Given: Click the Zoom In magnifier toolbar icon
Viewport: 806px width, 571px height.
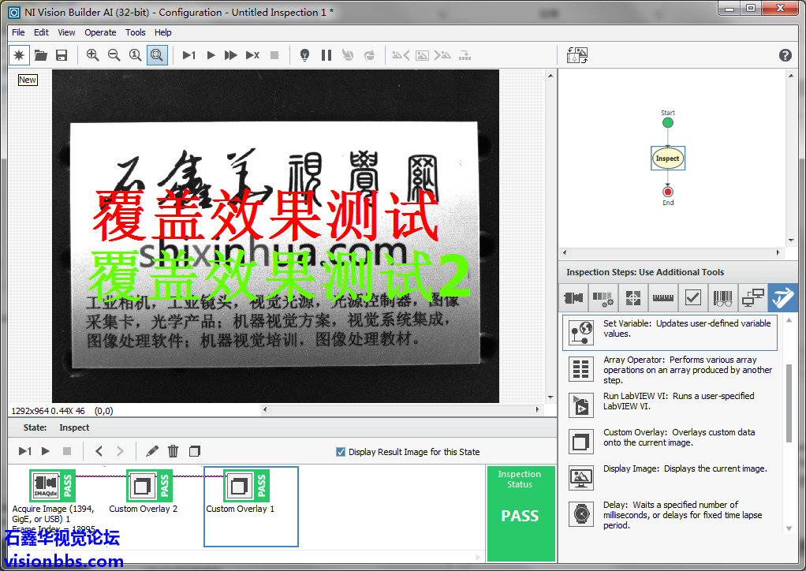Looking at the screenshot, I should coord(92,55).
